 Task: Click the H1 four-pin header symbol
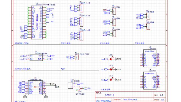[81, 8]
